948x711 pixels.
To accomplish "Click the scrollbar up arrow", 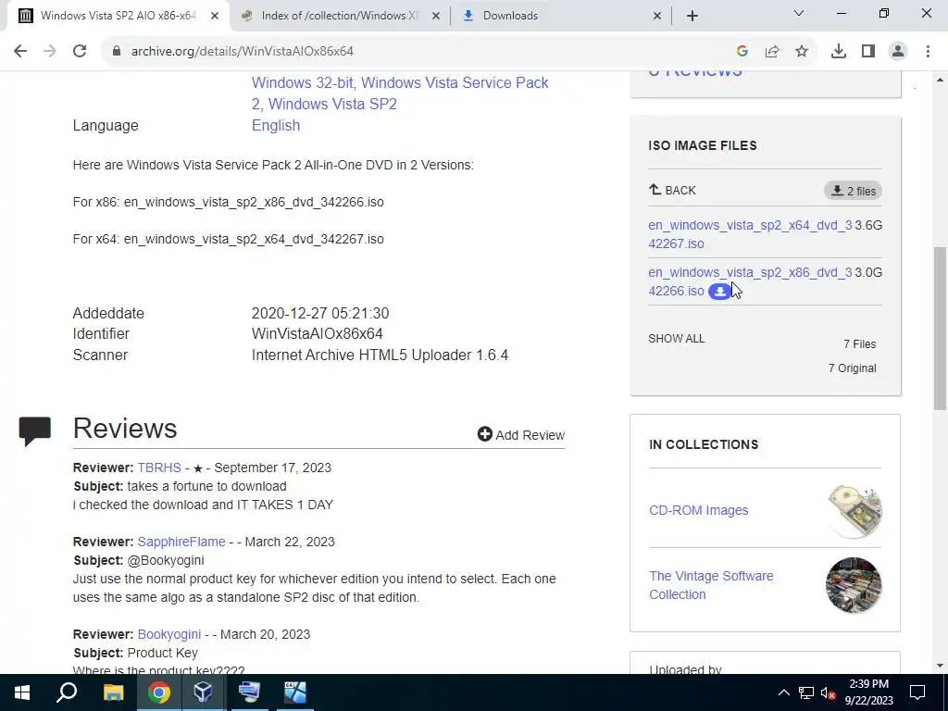I will coord(940,80).
